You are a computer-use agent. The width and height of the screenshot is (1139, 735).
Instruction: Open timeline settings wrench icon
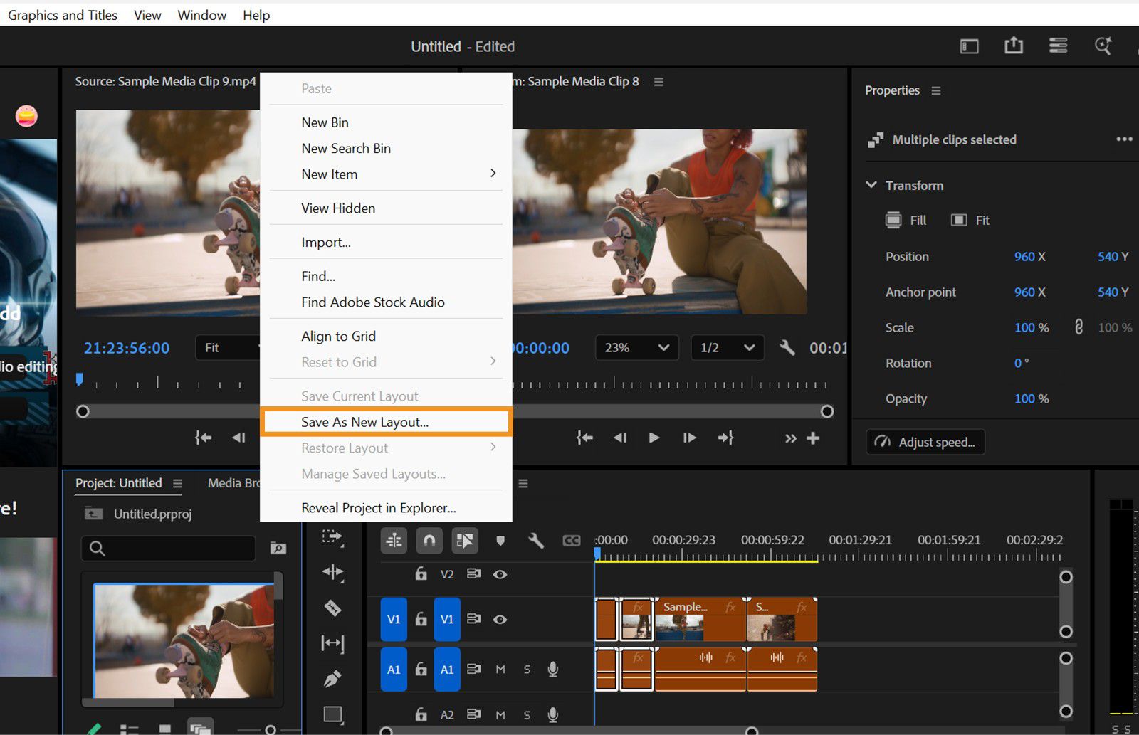pos(536,541)
